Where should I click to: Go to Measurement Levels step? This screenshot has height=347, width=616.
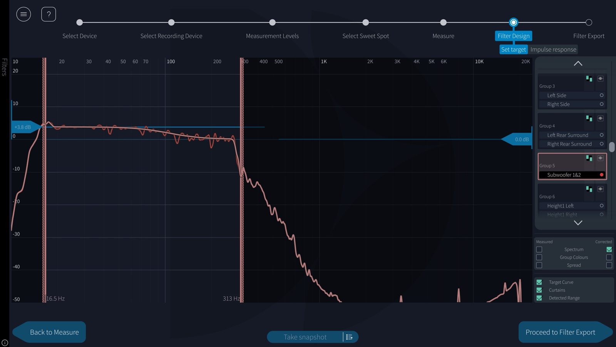click(x=272, y=22)
